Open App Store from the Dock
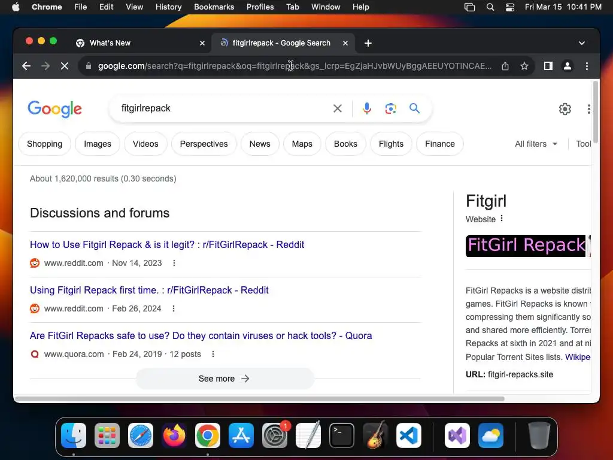This screenshot has width=613, height=460. [x=241, y=435]
